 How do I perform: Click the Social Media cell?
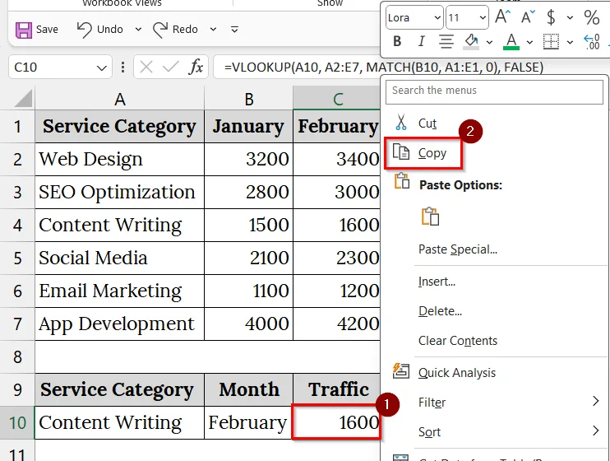pos(119,258)
